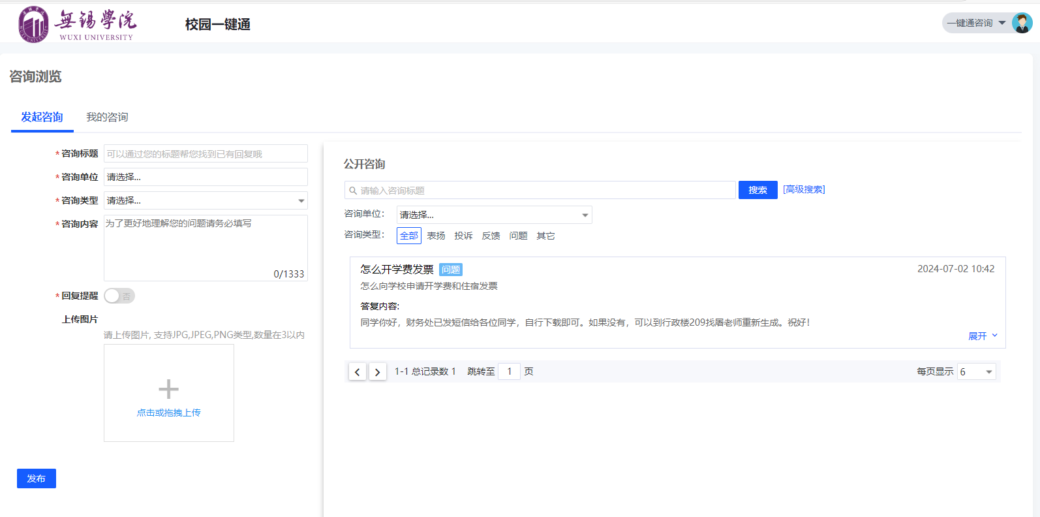Open the 高级搜索 link
The image size is (1040, 517).
click(x=804, y=189)
